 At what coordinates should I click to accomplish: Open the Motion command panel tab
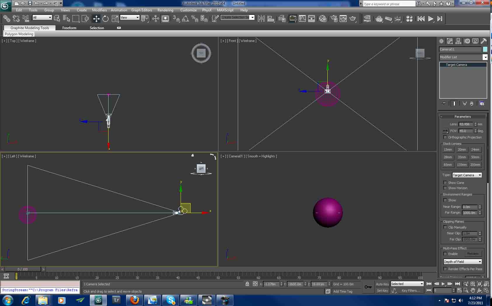467,41
